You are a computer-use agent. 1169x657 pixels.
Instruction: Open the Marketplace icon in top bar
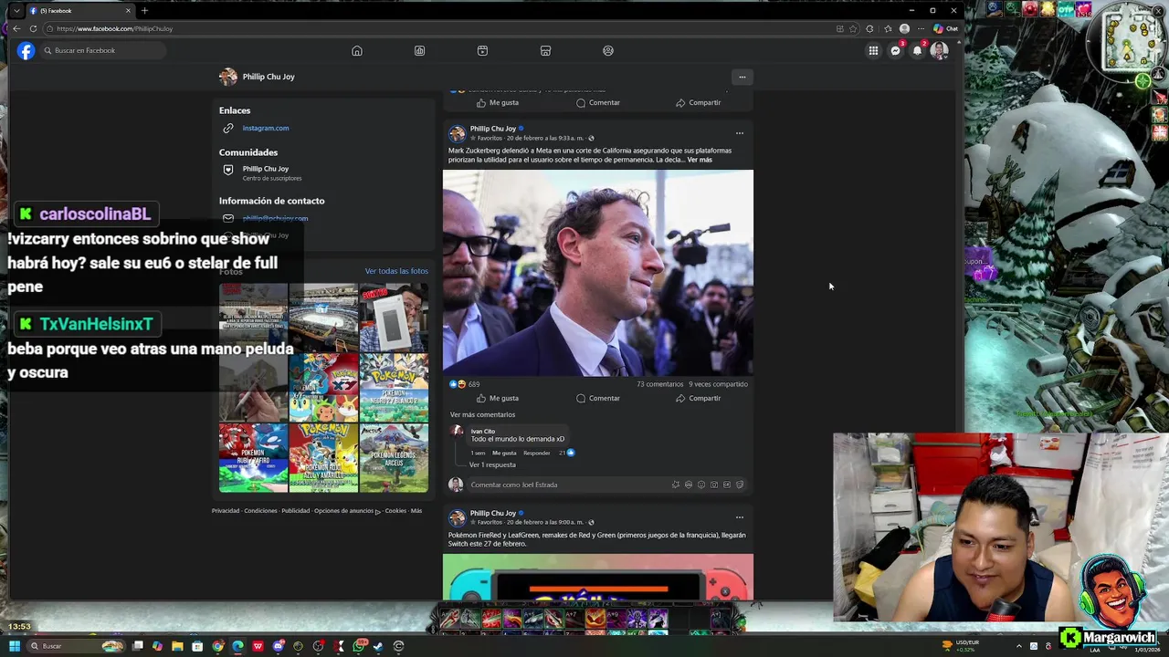tap(545, 50)
